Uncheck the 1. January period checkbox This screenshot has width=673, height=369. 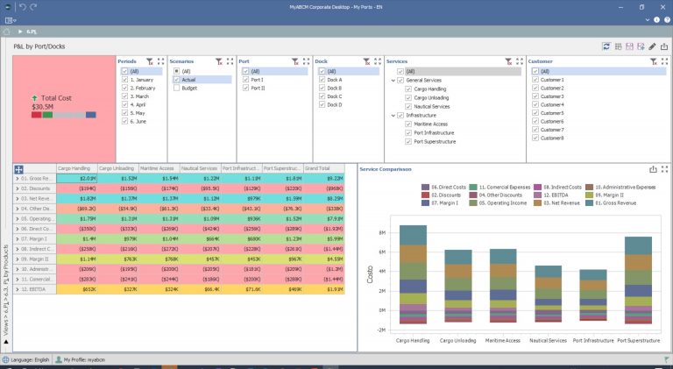(125, 80)
